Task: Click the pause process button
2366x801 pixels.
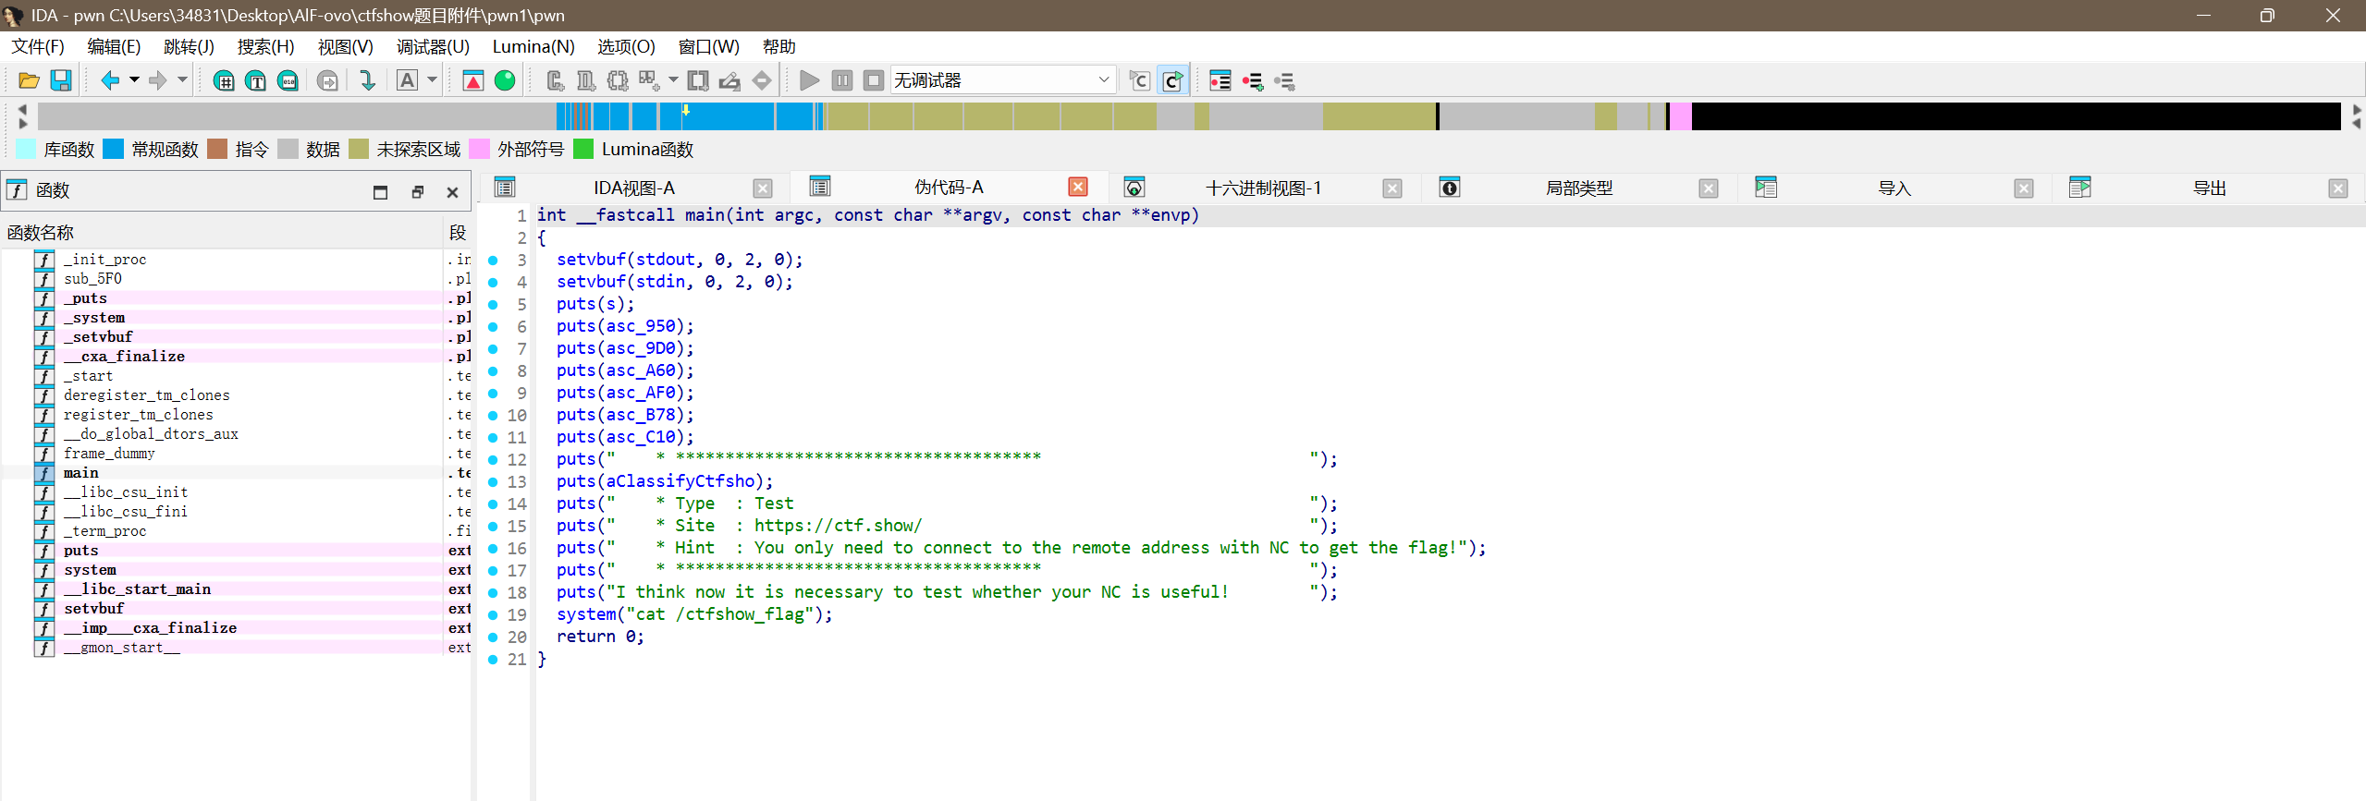Action: click(841, 81)
